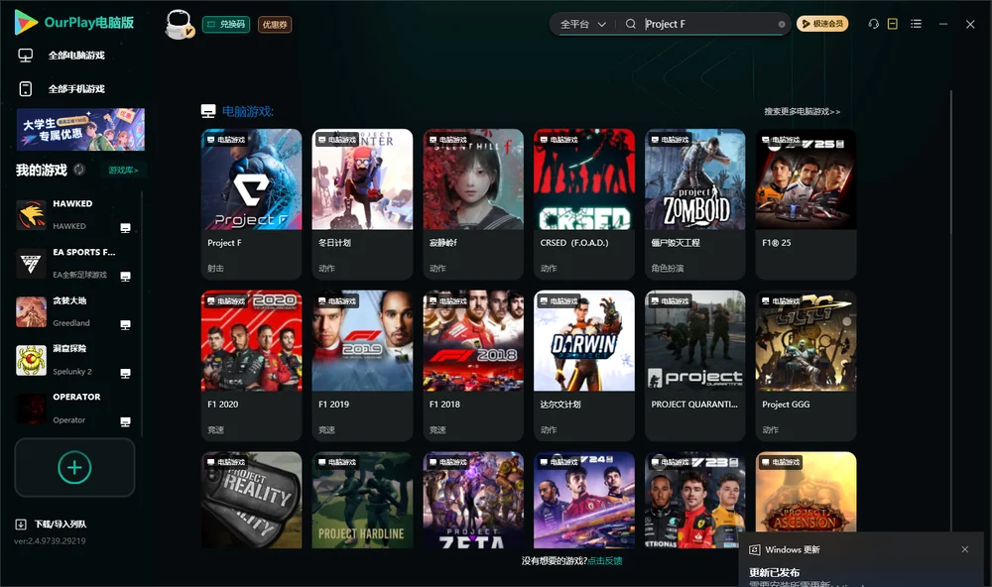Open the Silent Hill f card
The height and width of the screenshot is (587, 992).
(473, 203)
